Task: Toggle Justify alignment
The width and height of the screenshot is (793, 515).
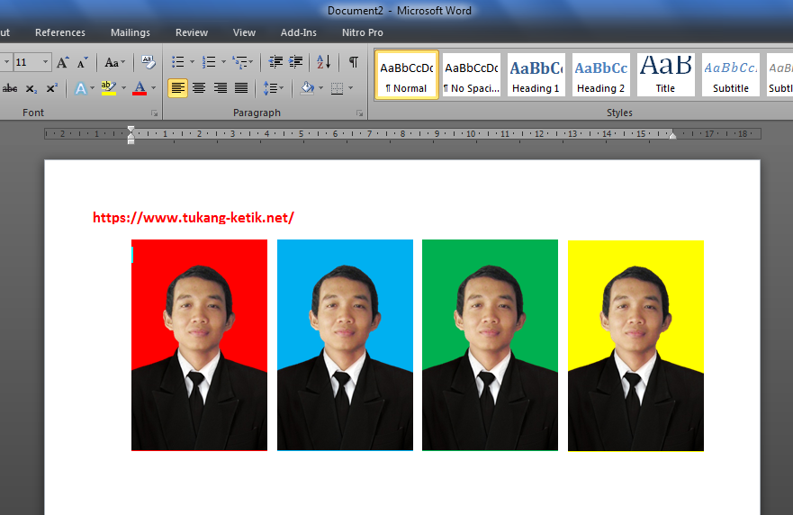Action: [241, 88]
